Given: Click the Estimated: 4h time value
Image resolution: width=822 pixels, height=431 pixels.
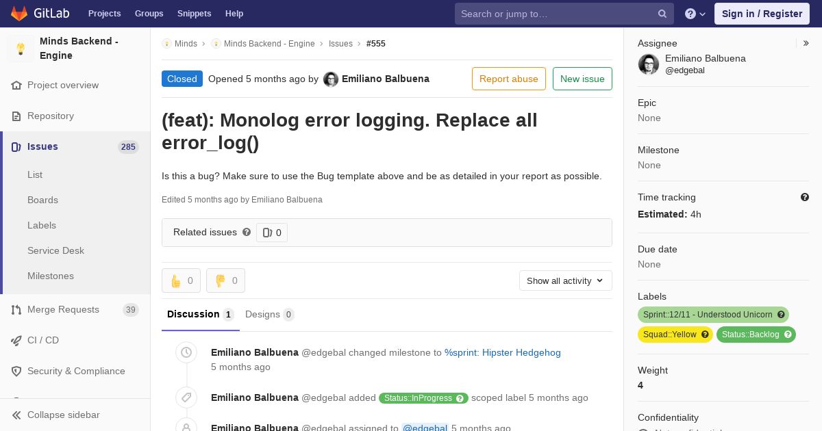Looking at the screenshot, I should (669, 214).
